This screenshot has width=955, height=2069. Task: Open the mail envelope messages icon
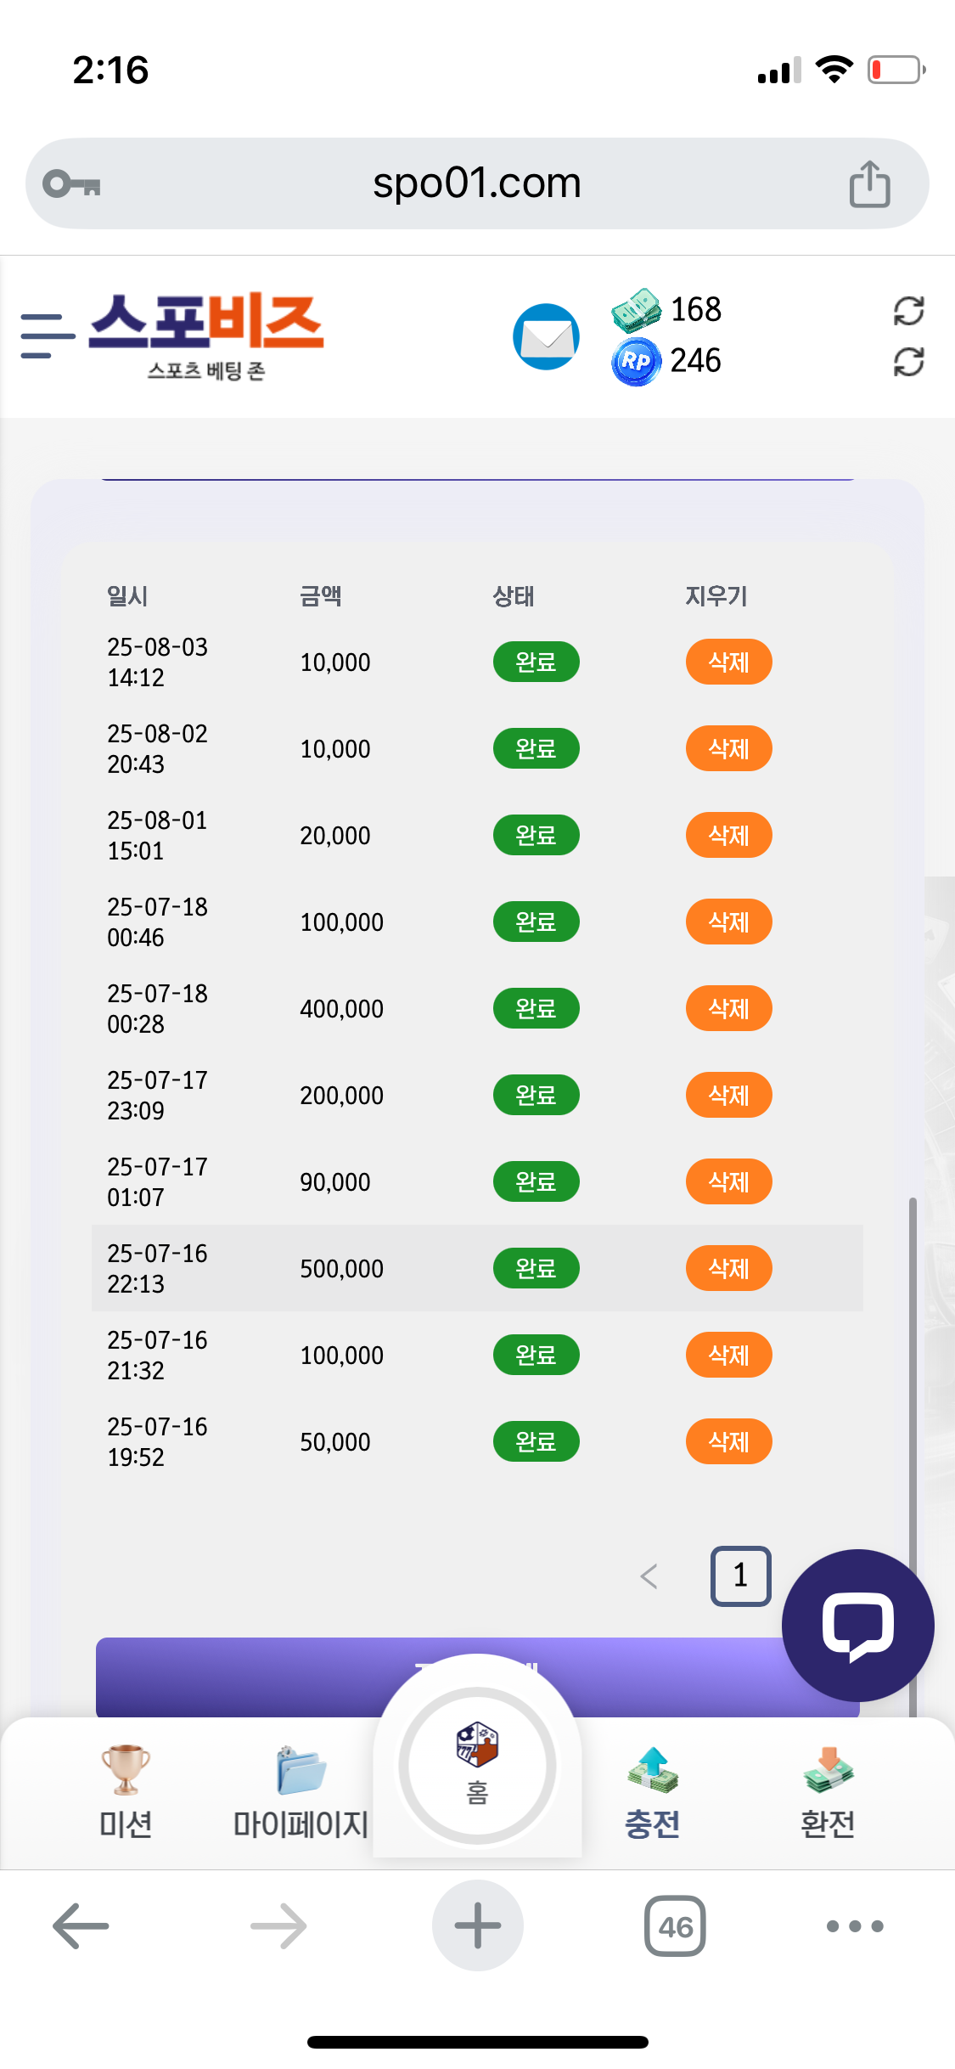[x=546, y=336]
